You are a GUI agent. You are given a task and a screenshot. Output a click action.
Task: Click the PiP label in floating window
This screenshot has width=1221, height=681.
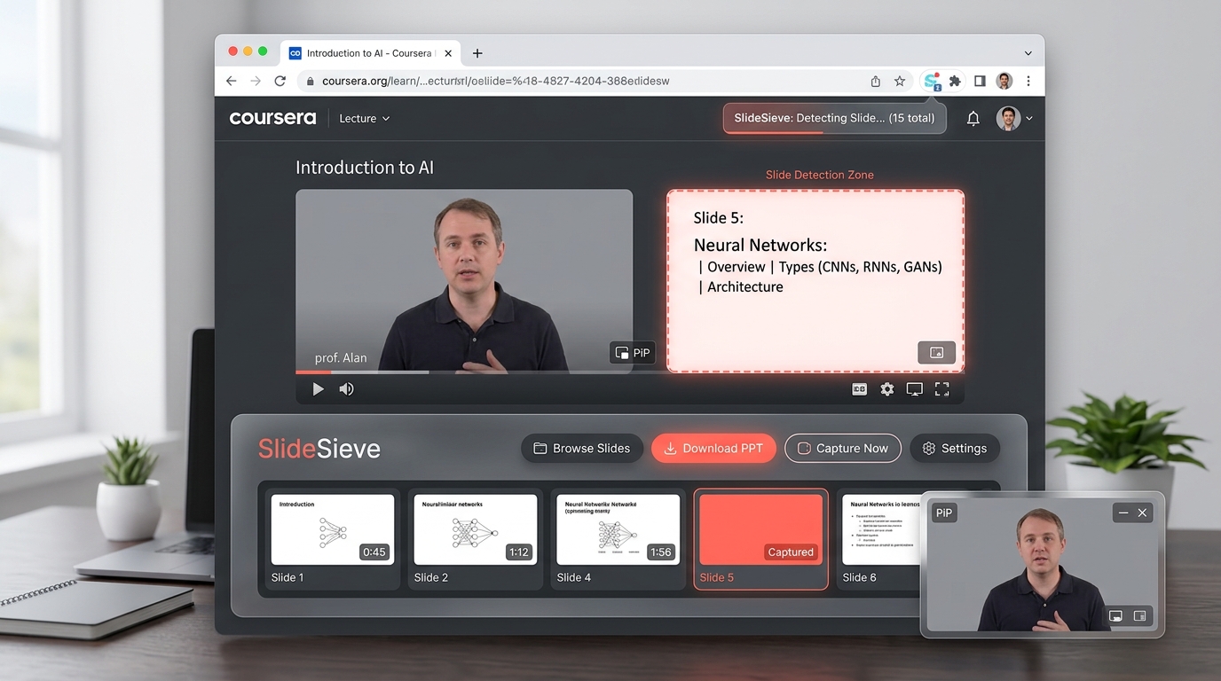(x=944, y=513)
